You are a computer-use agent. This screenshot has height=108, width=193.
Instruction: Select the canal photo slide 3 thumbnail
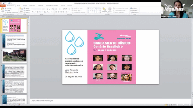tap(14, 56)
